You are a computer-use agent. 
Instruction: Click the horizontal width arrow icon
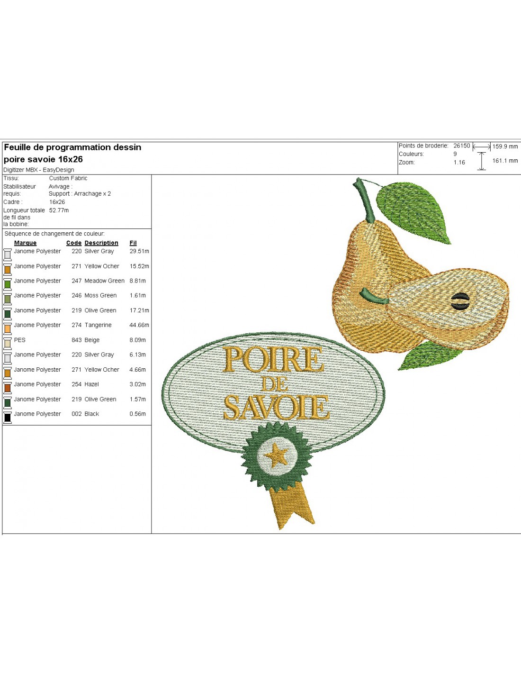tap(482, 147)
